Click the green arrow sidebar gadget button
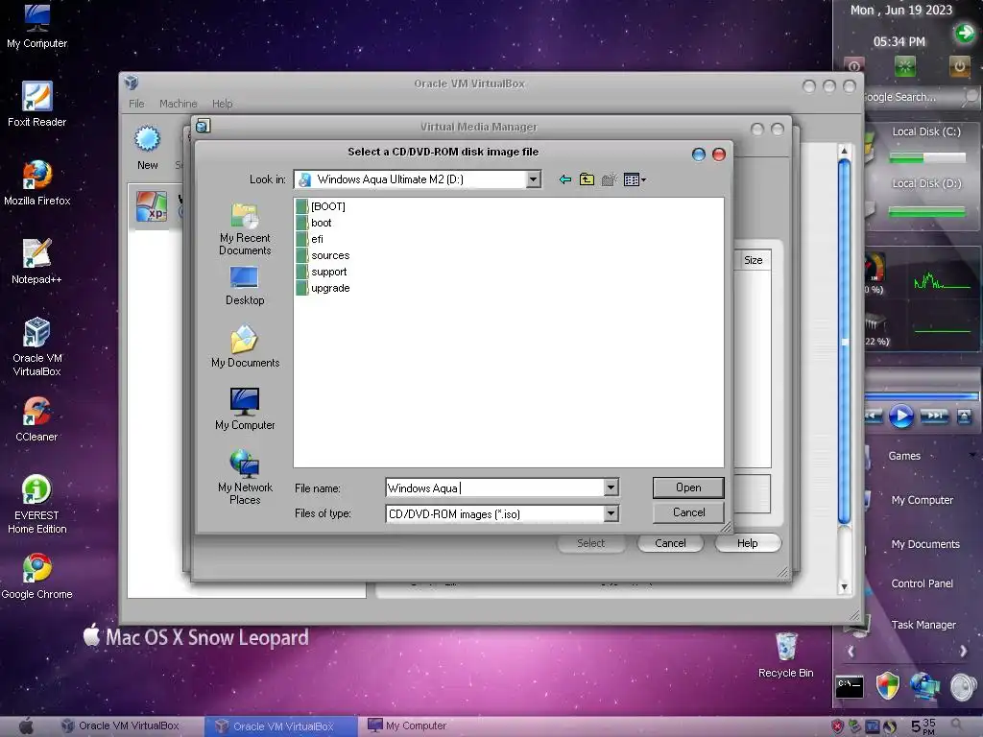 click(x=965, y=33)
